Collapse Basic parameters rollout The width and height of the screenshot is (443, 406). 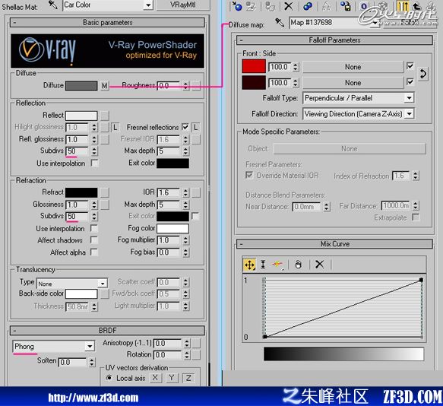click(x=107, y=23)
